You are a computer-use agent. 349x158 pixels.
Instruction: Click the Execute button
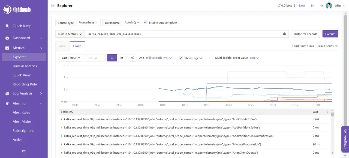click(x=330, y=34)
